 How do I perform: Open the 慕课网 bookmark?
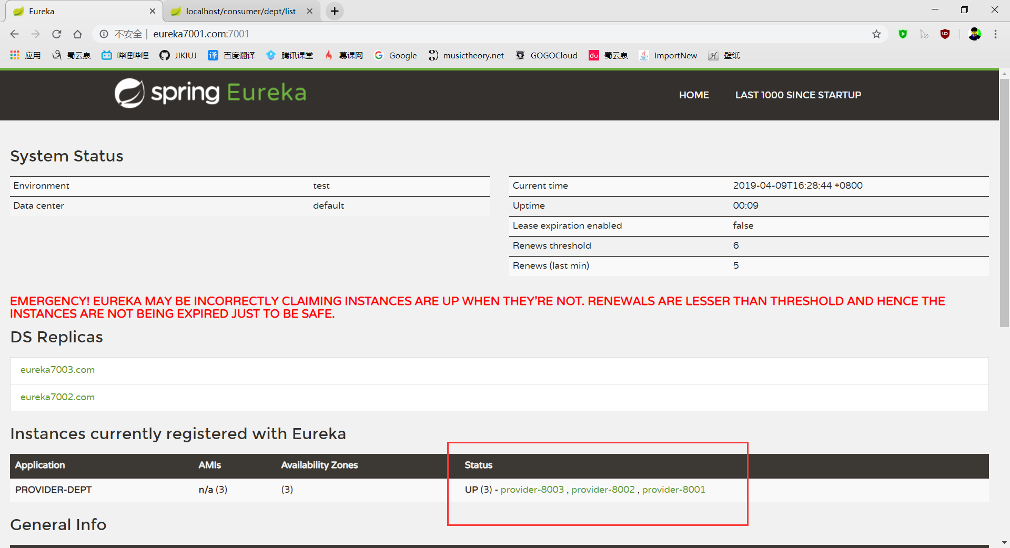click(x=344, y=55)
